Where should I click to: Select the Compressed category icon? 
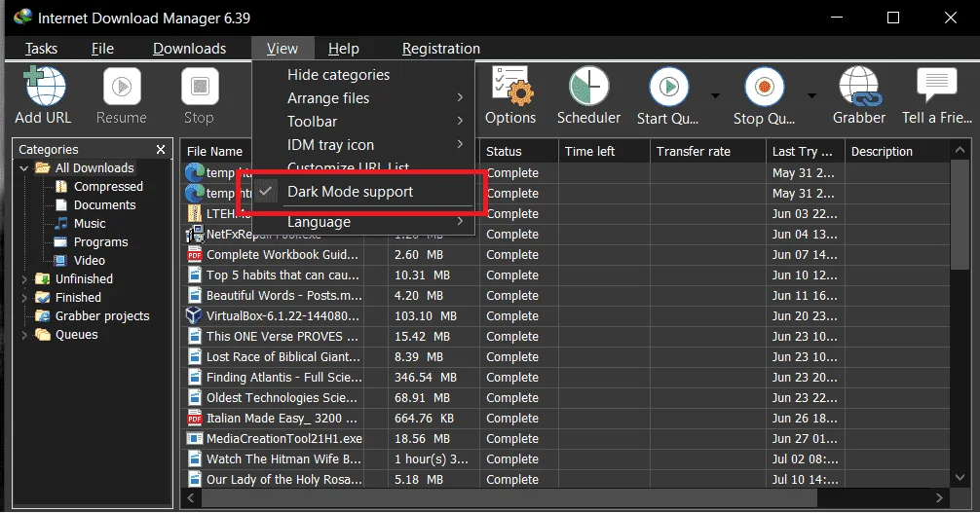(x=61, y=187)
